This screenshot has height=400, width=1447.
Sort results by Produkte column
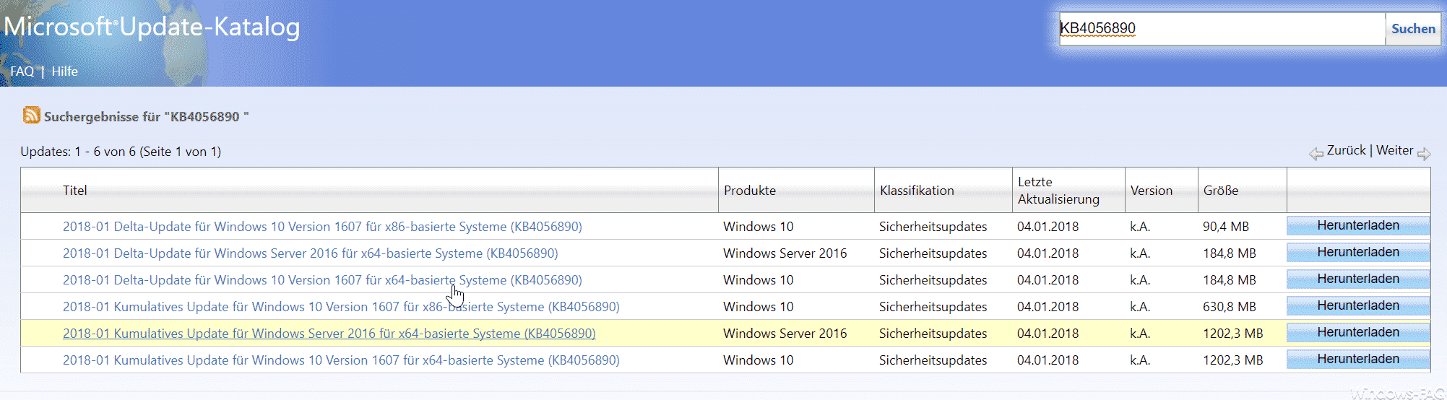coord(750,191)
